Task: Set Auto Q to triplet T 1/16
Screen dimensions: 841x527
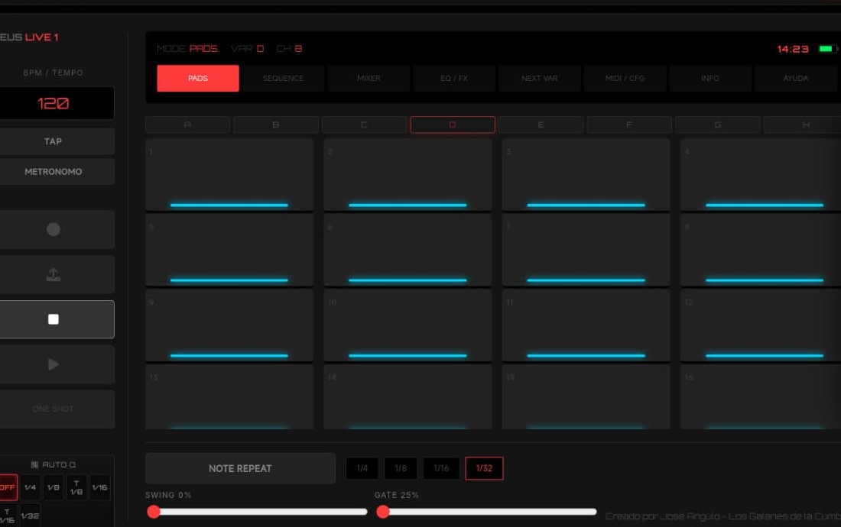Action: (8, 516)
